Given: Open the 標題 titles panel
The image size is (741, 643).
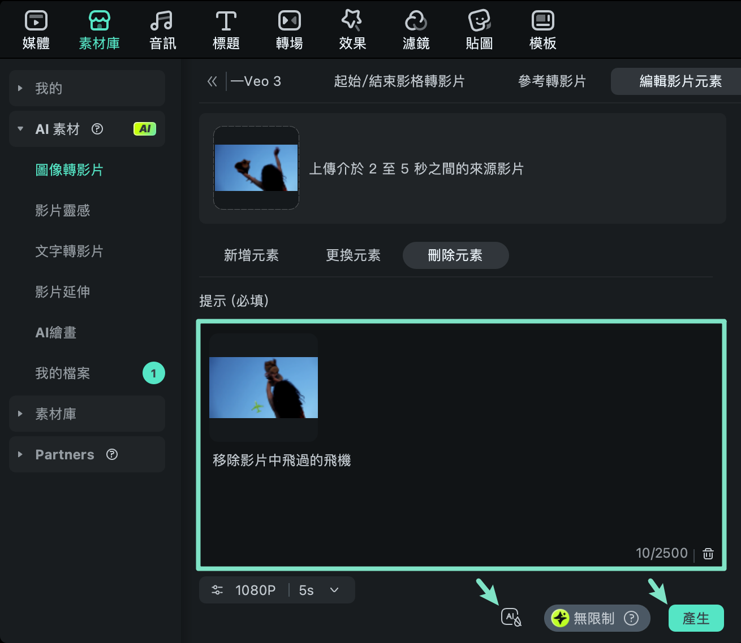Looking at the screenshot, I should 226,28.
